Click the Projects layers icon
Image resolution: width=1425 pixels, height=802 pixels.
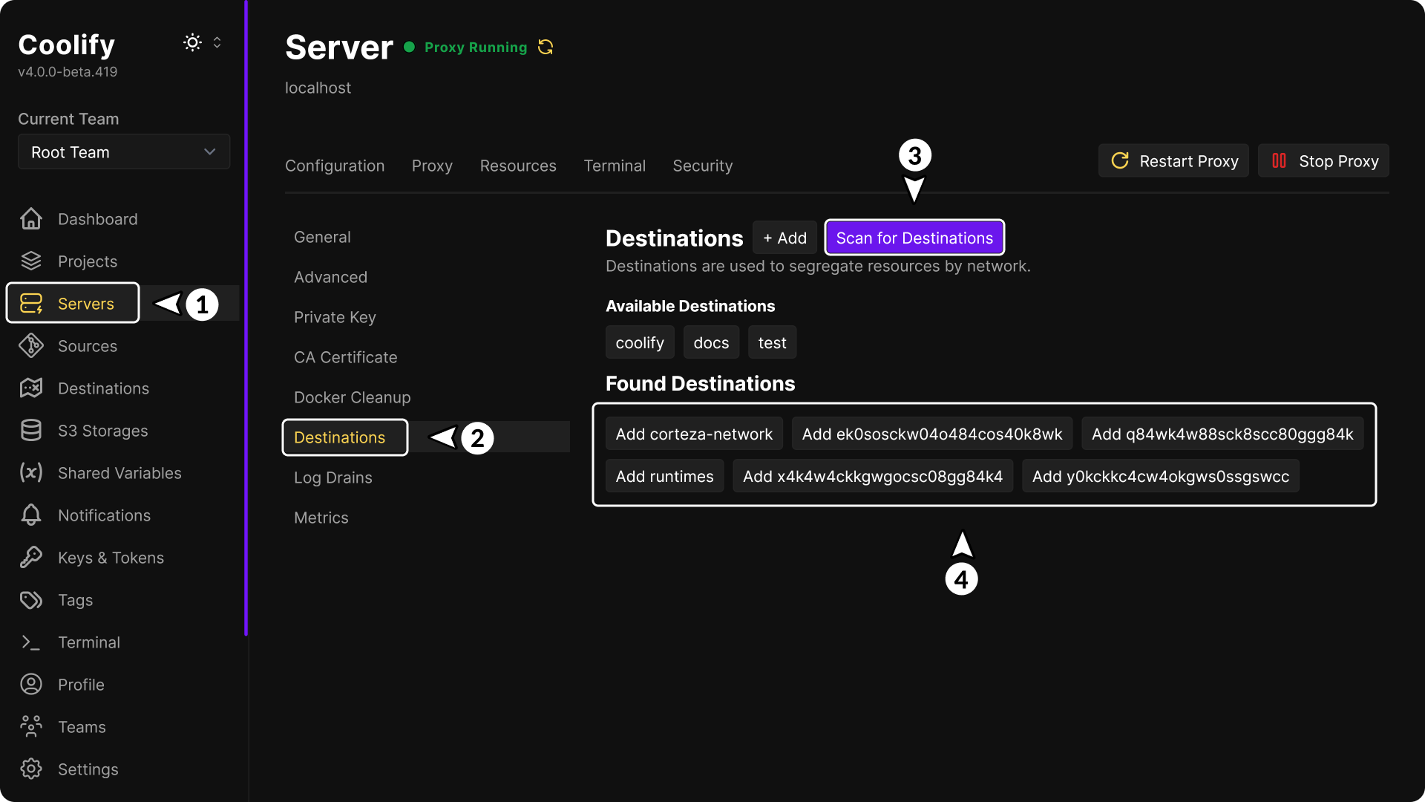tap(31, 261)
